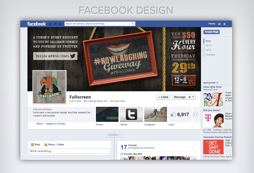Image resolution: width=254 pixels, height=173 pixels.
Task: Click the search magnifier icon
Action: point(133,24)
